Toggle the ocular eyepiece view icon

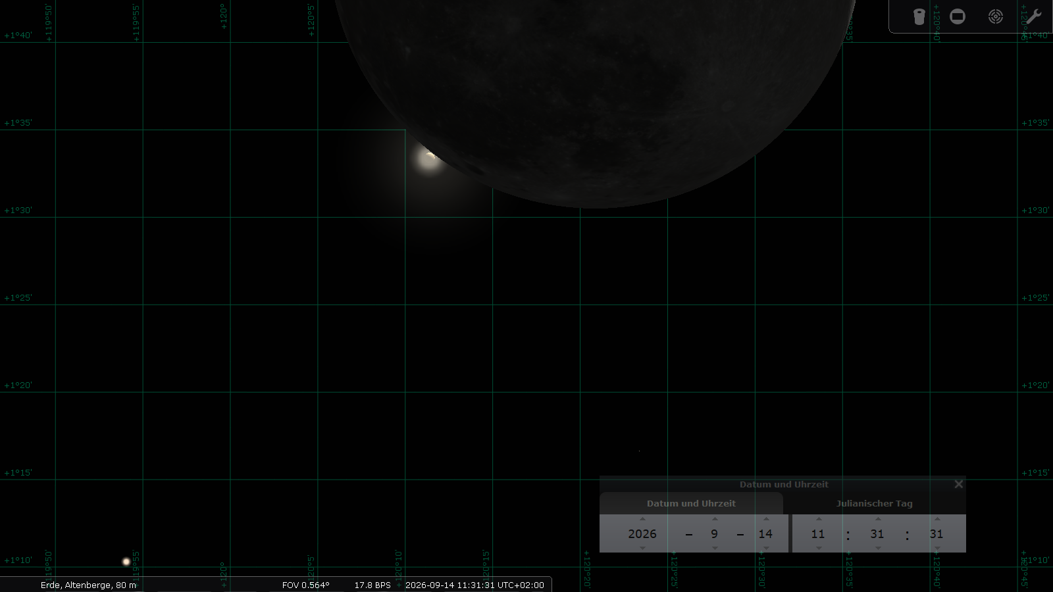(x=919, y=16)
